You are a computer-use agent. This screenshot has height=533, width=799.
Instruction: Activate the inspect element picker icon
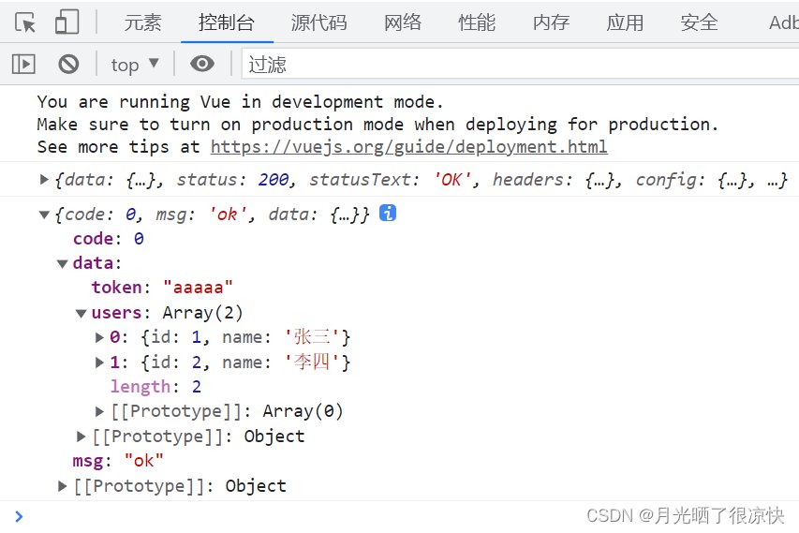pyautogui.click(x=25, y=22)
